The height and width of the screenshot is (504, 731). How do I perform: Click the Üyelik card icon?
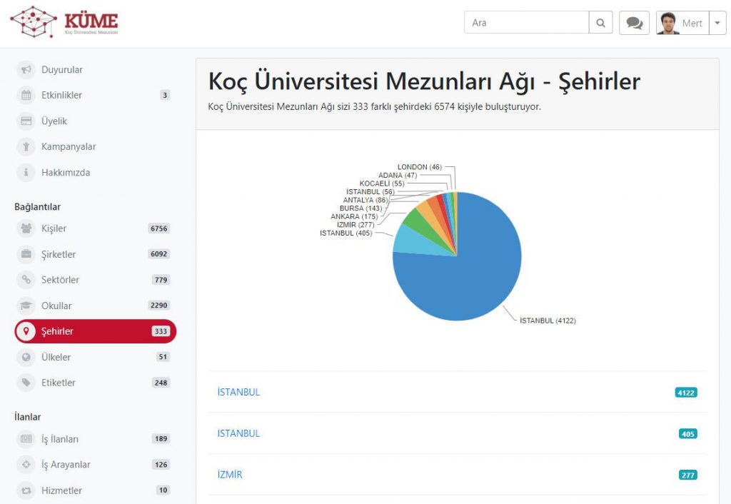click(x=26, y=121)
